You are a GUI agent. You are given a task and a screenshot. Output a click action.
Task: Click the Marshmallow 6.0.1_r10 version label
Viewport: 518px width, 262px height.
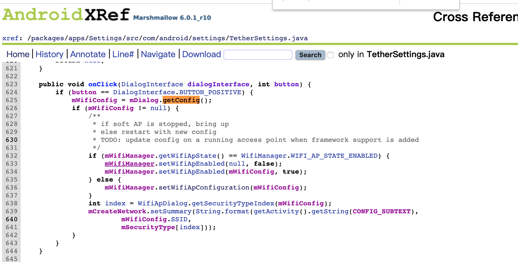point(172,18)
